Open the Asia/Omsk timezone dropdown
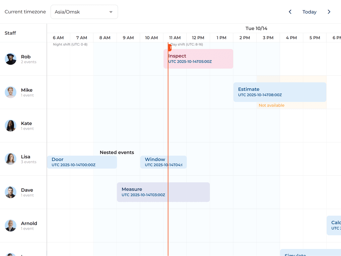The width and height of the screenshot is (341, 256). pyautogui.click(x=84, y=12)
